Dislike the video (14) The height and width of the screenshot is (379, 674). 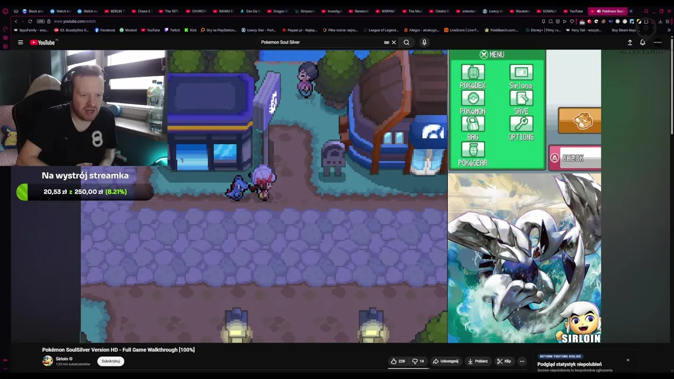click(x=418, y=361)
